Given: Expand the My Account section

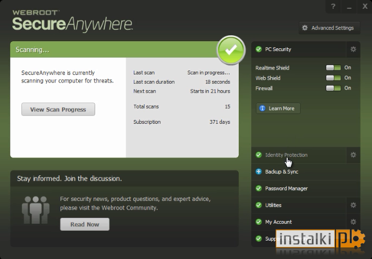Looking at the screenshot, I should [299, 222].
